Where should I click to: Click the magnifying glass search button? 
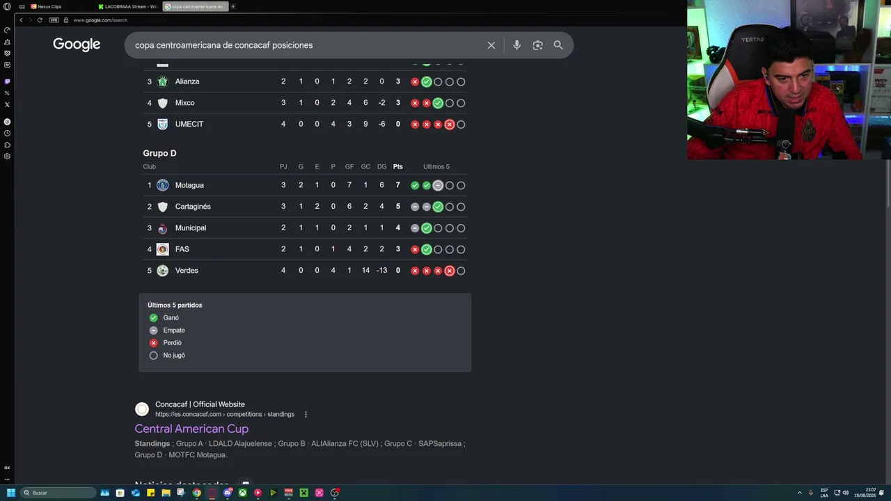[x=558, y=45]
